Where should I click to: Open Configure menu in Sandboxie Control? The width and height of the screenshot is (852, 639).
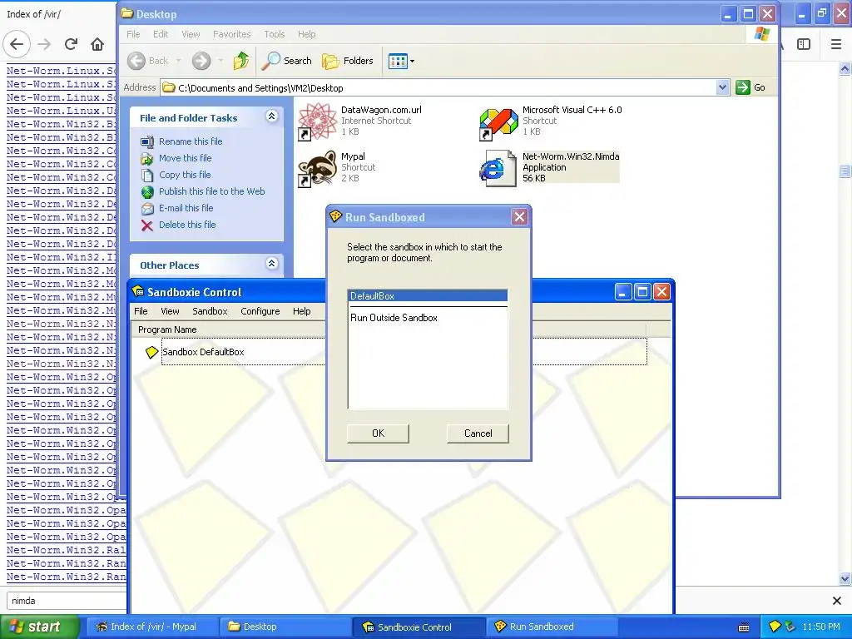click(x=260, y=311)
